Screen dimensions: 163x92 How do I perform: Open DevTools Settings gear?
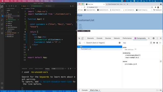coord(154,38)
